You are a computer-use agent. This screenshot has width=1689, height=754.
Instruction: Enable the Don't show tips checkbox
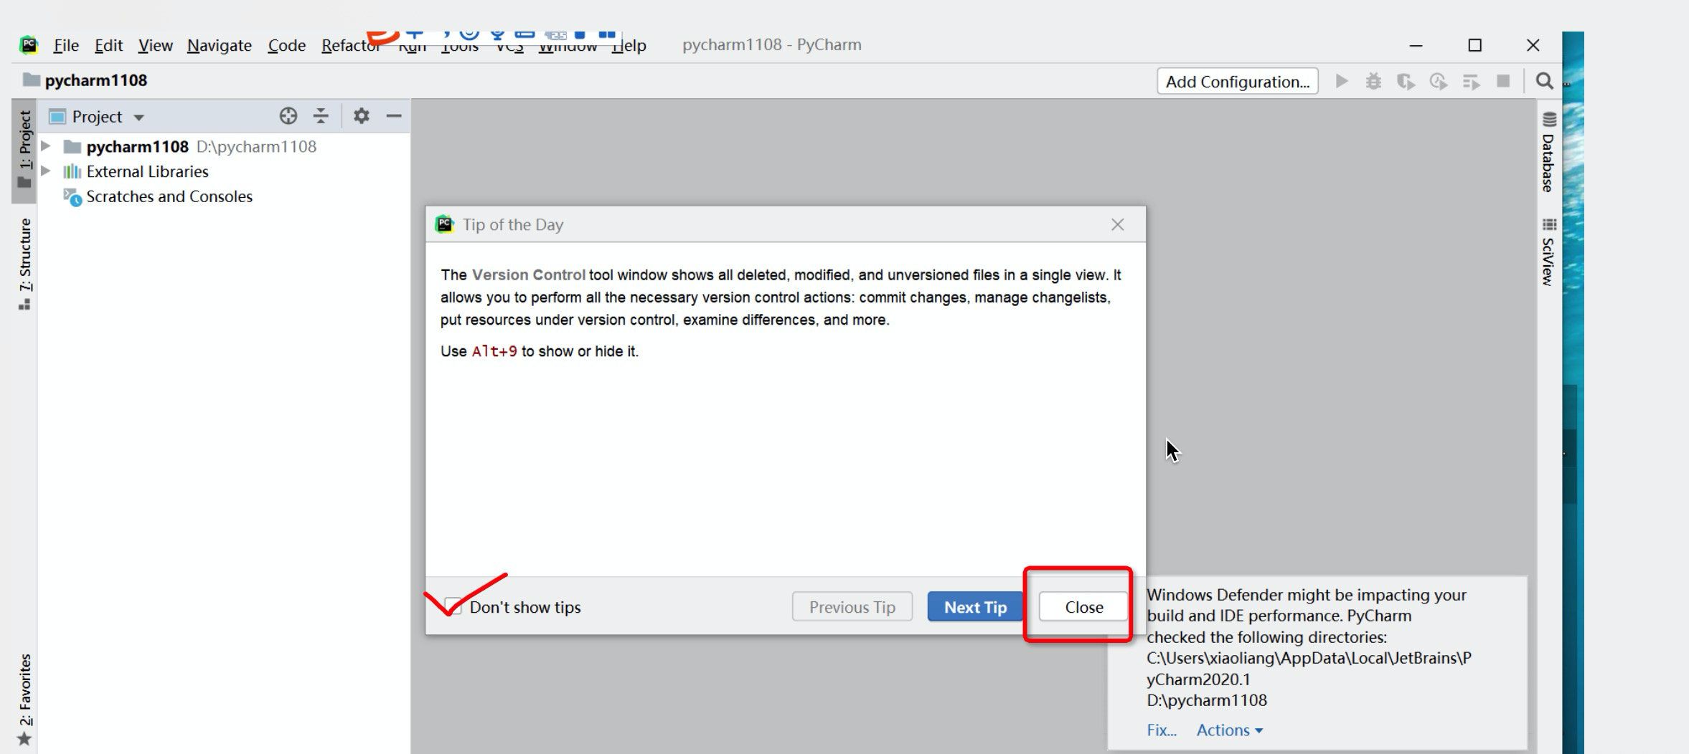pos(453,606)
